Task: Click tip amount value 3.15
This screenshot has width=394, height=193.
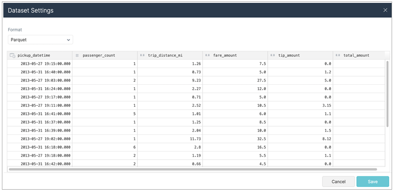Action: click(327, 105)
